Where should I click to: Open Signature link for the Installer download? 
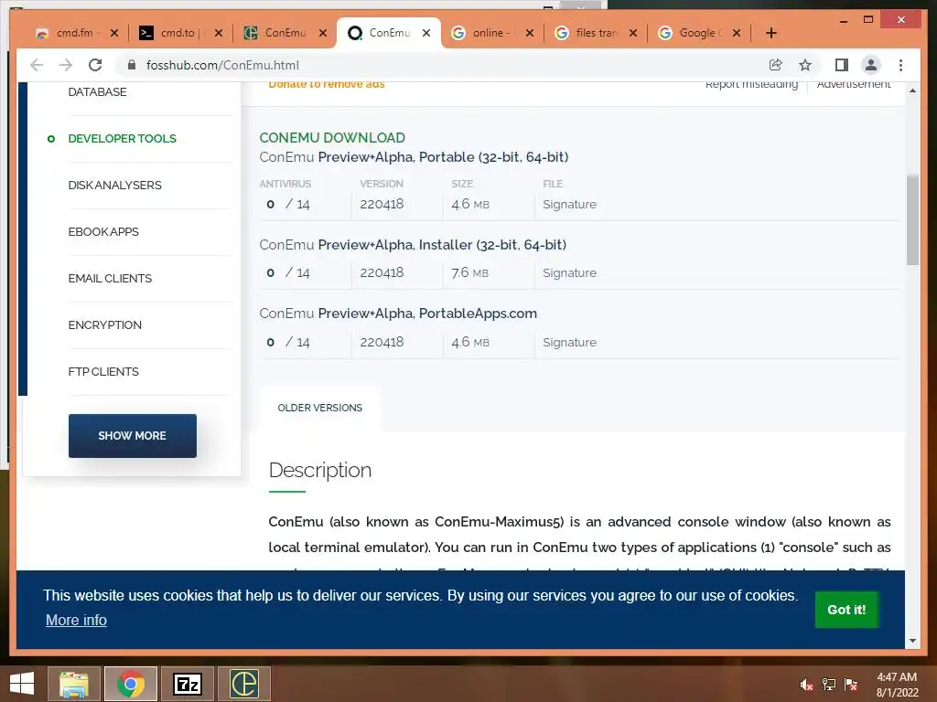(569, 272)
